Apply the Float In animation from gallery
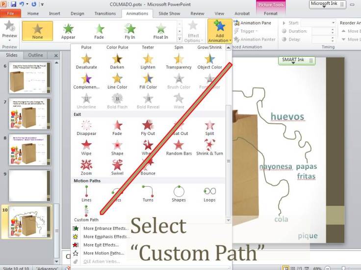Image resolution: width=361 pixels, height=270 pixels. click(161, 31)
